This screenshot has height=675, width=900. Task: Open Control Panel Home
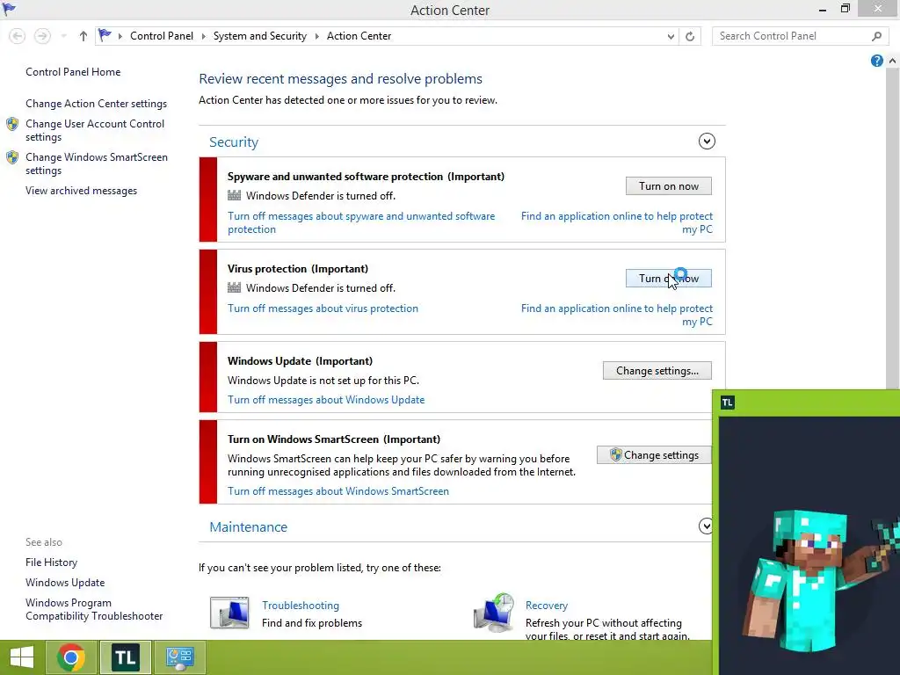pyautogui.click(x=73, y=72)
